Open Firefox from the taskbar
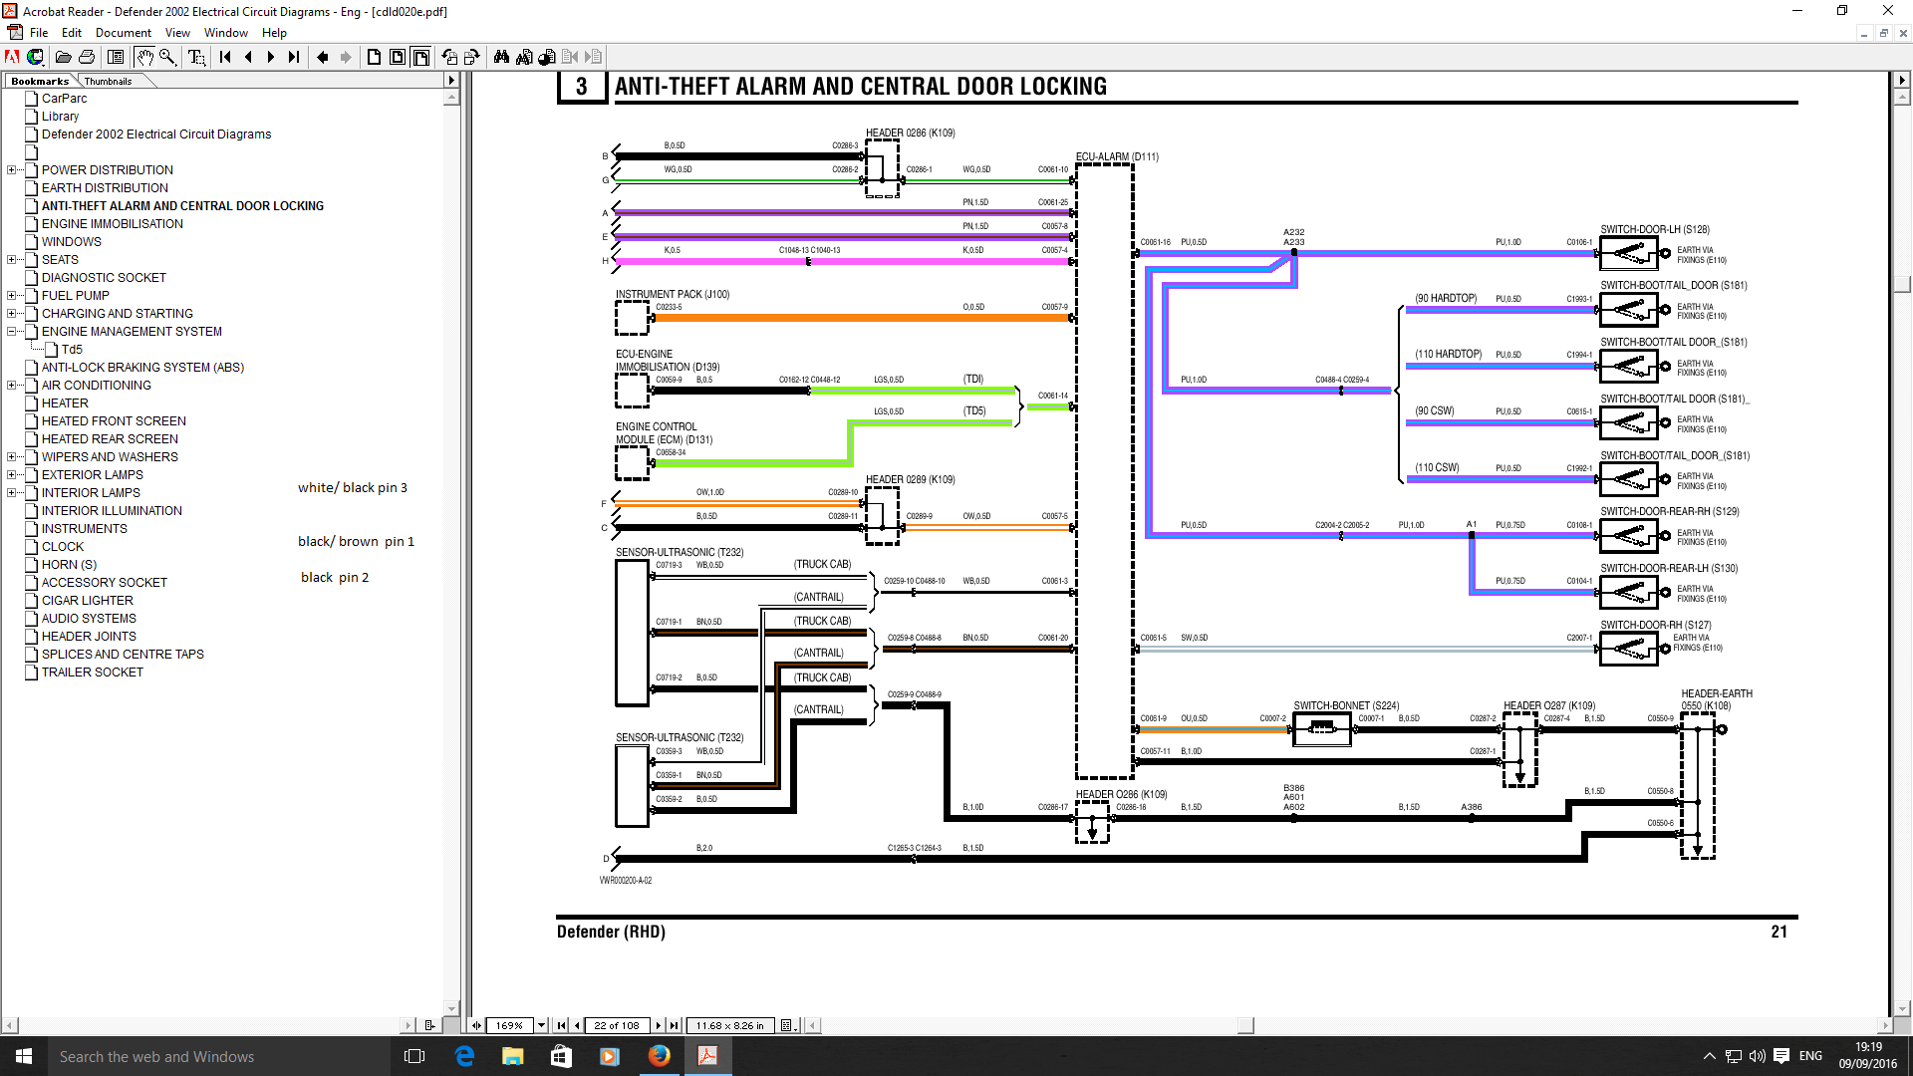 click(659, 1056)
